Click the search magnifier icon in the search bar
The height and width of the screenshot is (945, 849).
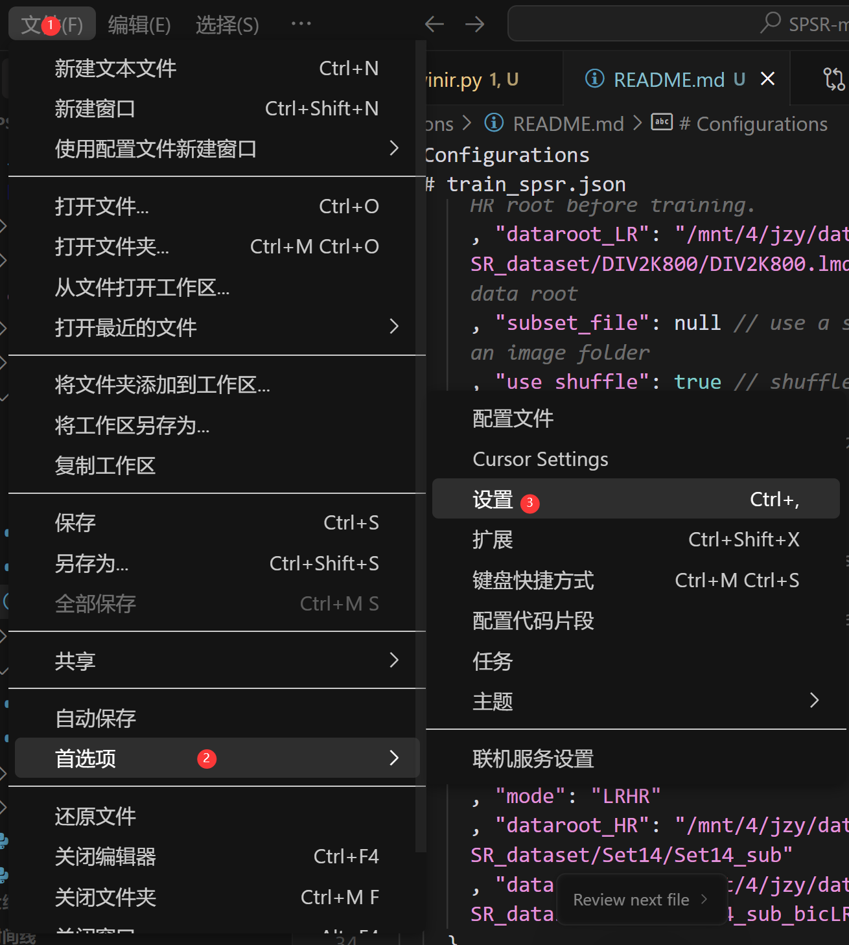tap(770, 23)
